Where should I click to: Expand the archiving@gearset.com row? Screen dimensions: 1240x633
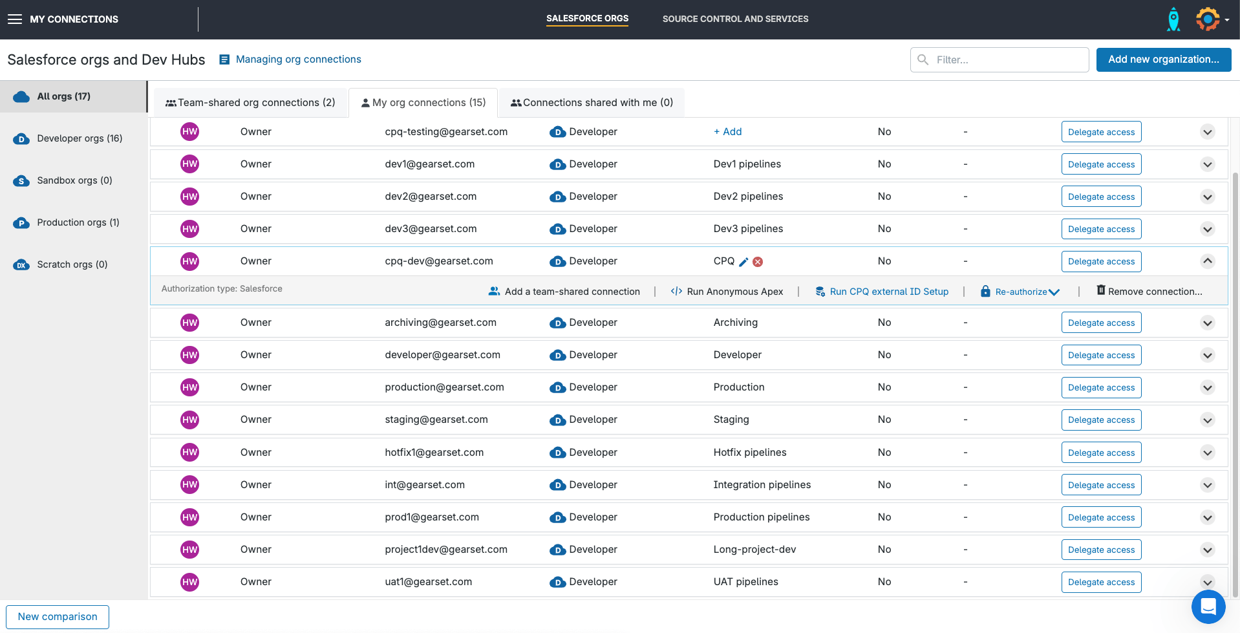(1207, 323)
